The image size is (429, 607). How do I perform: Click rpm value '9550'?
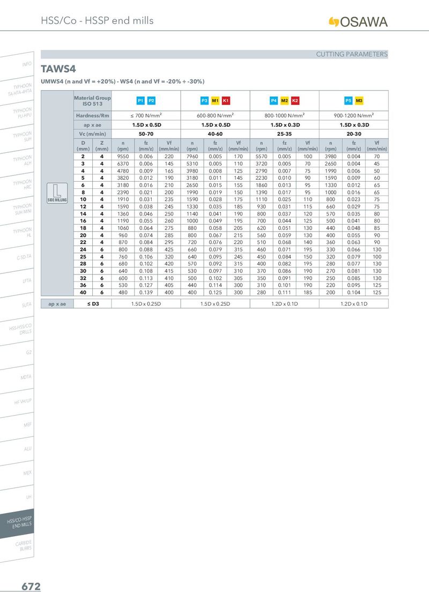[123, 157]
